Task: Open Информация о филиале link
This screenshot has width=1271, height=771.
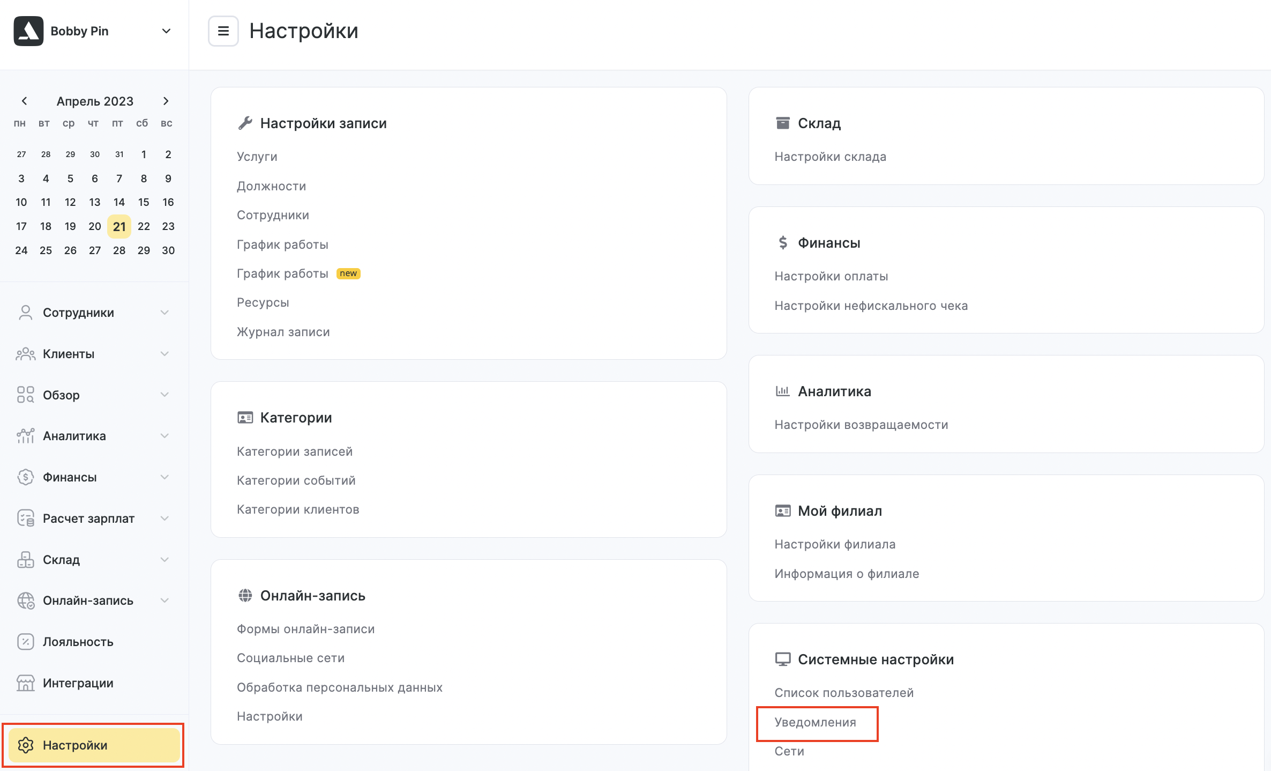Action: click(847, 574)
